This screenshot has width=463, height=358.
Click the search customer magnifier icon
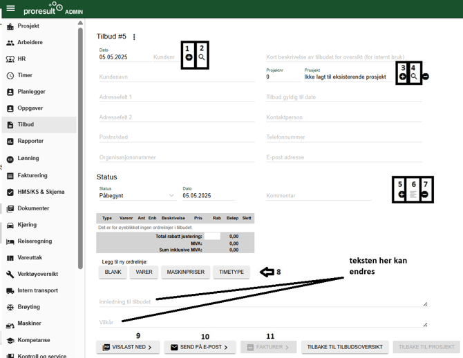(x=202, y=58)
